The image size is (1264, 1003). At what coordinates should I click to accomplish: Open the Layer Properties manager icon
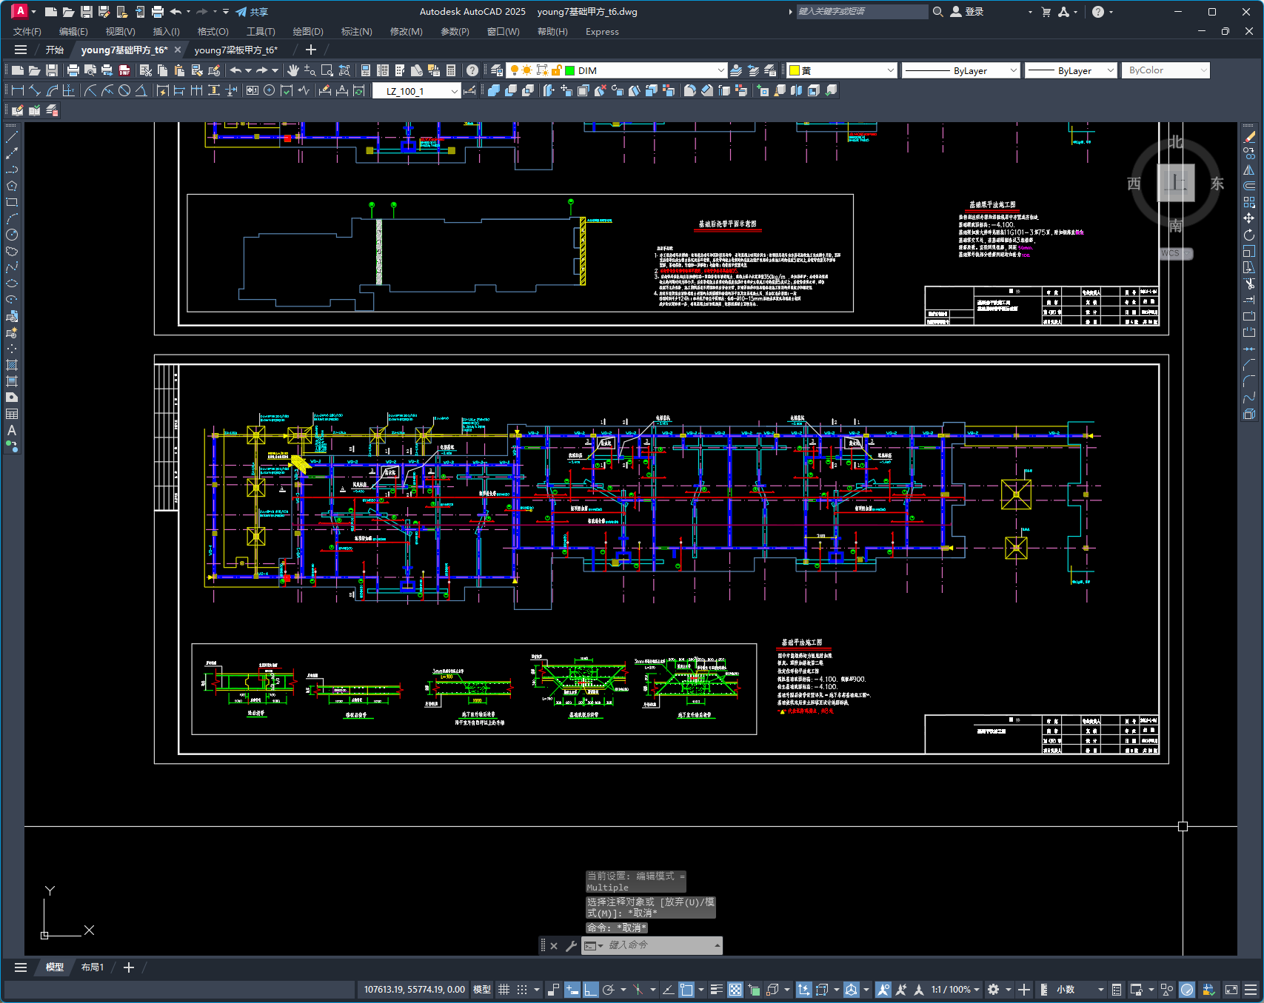click(497, 70)
